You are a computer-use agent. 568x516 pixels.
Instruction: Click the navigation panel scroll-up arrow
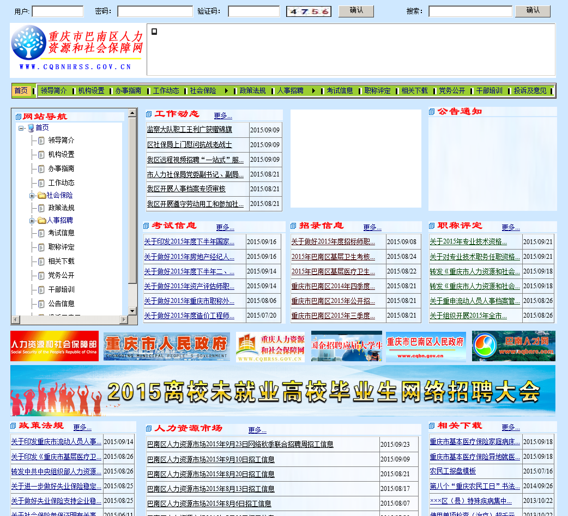point(132,113)
